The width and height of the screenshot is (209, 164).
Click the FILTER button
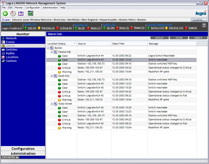point(179,38)
